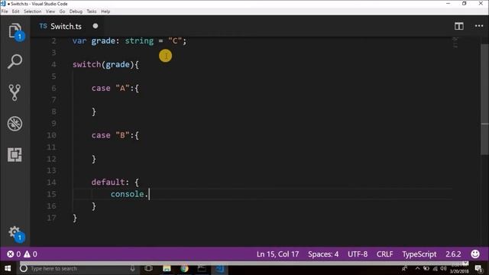Click the "C" string literal on line 2

(x=175, y=40)
